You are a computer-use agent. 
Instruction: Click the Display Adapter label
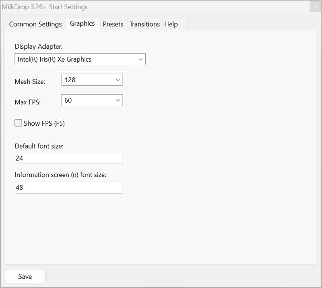[x=39, y=46]
